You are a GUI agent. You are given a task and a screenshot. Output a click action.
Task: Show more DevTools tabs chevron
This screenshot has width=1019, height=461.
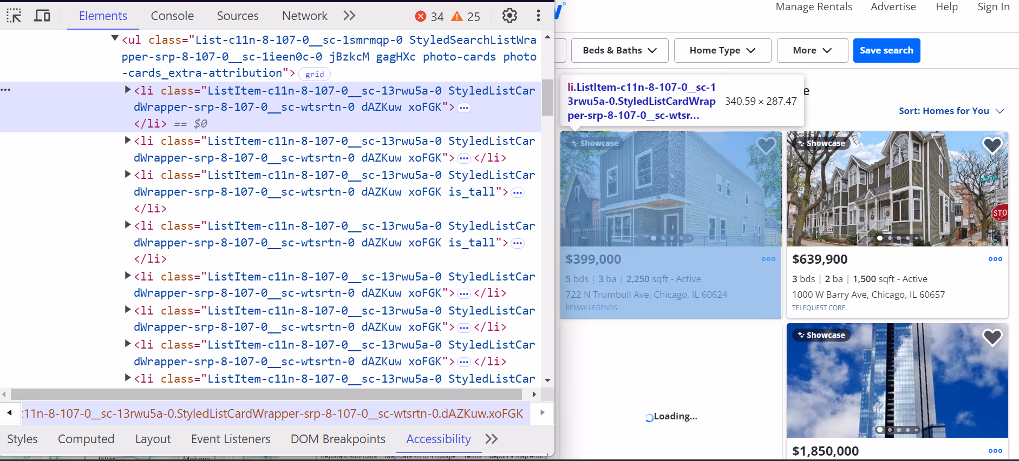click(x=349, y=16)
